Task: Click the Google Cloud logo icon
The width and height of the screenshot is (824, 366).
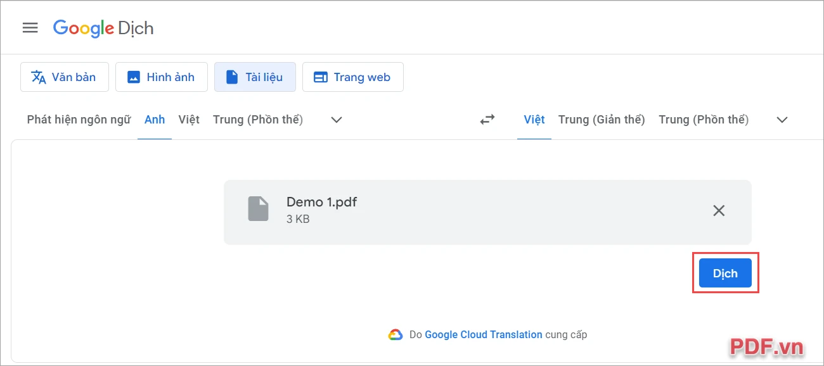Action: (x=396, y=334)
